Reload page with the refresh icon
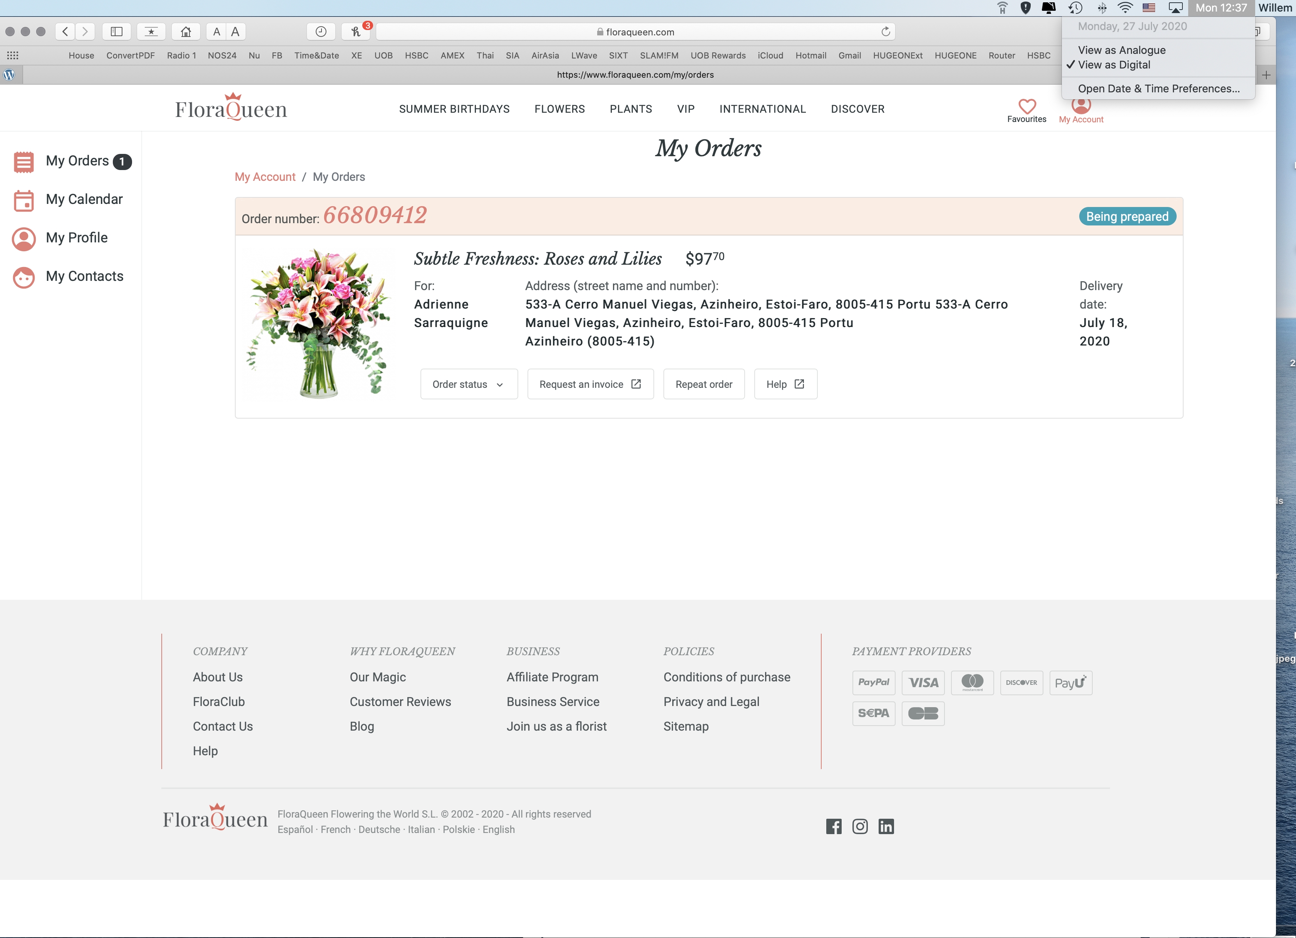 coord(885,32)
